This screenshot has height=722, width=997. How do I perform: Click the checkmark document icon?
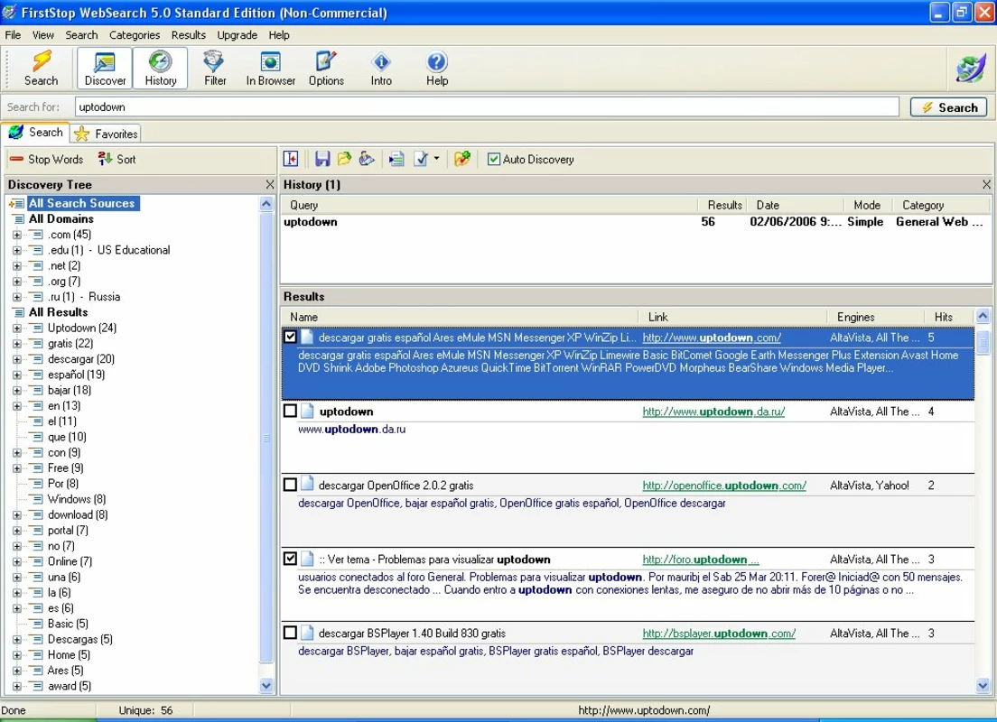[420, 159]
